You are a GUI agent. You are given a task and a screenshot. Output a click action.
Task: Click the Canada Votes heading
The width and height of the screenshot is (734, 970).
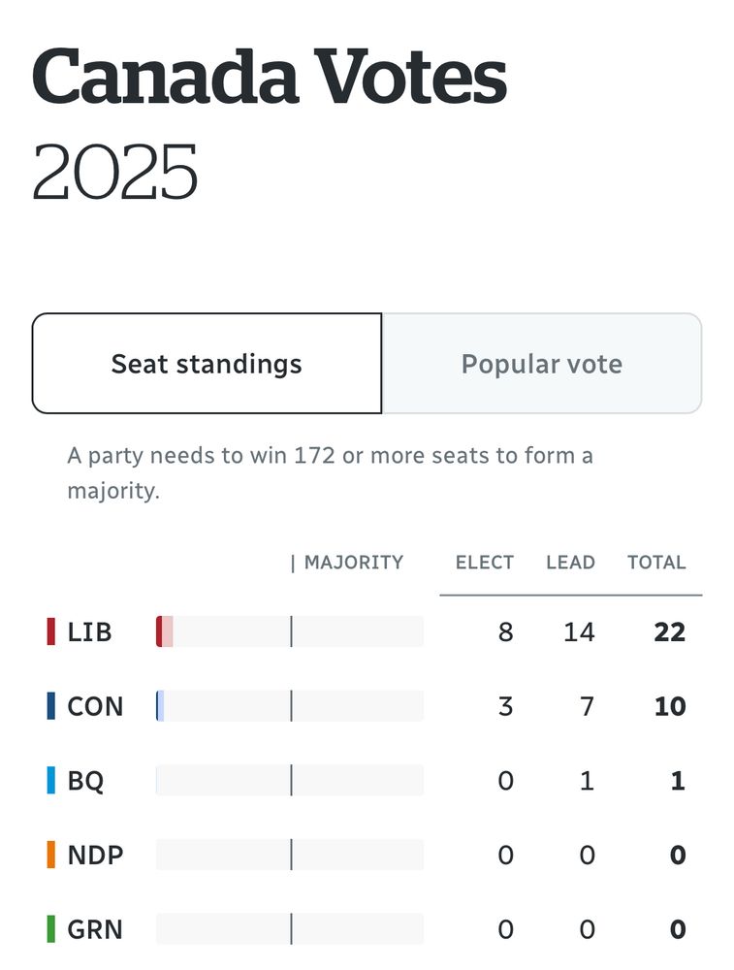270,77
